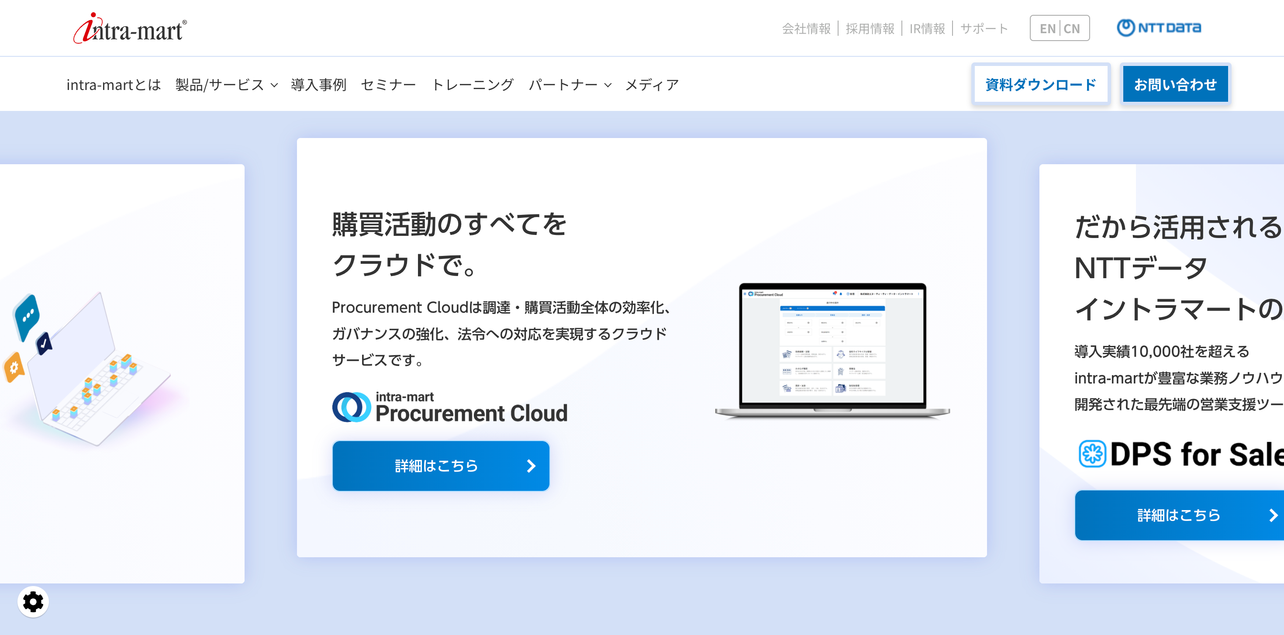1284x635 pixels.
Task: Click the DPS for Sales logo icon
Action: coord(1092,454)
